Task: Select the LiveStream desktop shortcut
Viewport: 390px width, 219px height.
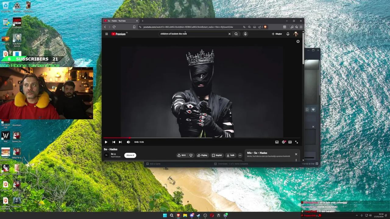Action: coord(17,23)
